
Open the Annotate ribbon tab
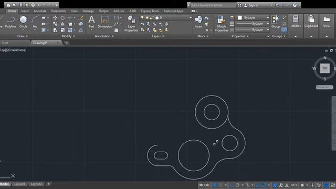[x=40, y=11]
